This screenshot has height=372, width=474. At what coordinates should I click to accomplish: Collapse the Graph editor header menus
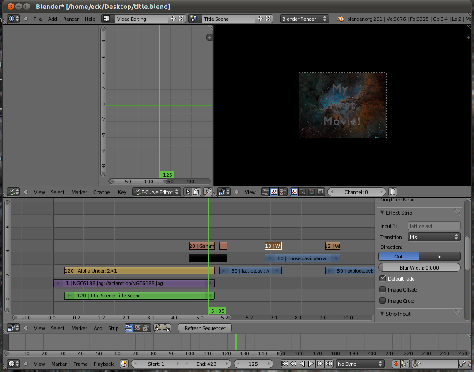click(x=26, y=192)
